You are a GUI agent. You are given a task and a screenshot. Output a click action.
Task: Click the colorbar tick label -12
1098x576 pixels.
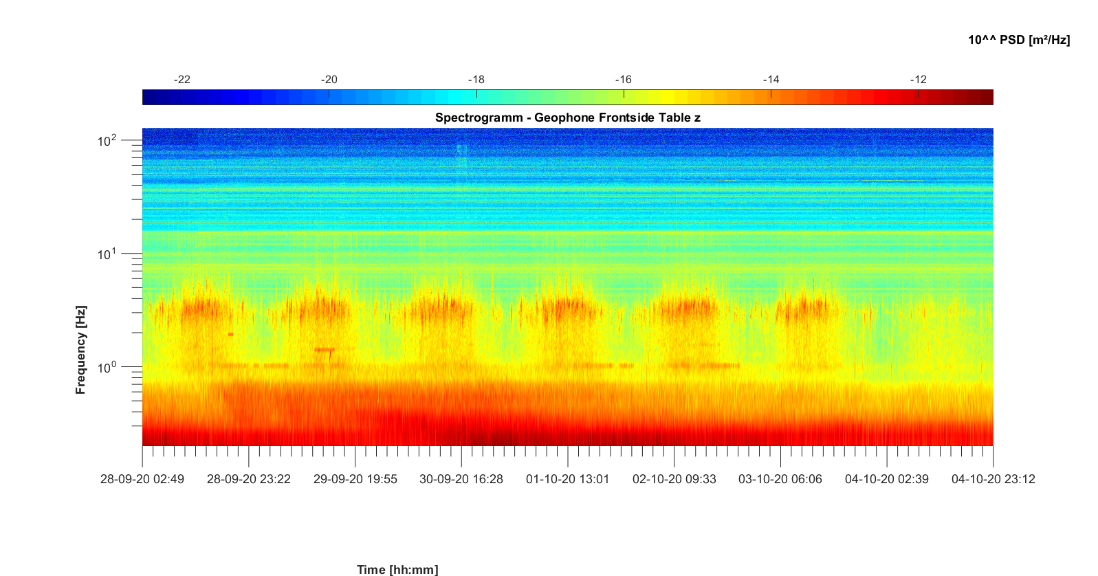pos(919,80)
